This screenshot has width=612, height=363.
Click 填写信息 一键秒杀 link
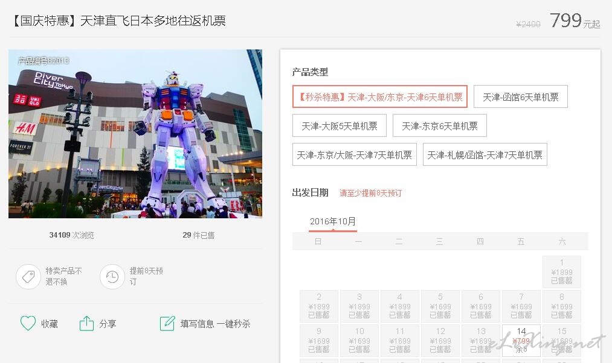pyautogui.click(x=215, y=324)
